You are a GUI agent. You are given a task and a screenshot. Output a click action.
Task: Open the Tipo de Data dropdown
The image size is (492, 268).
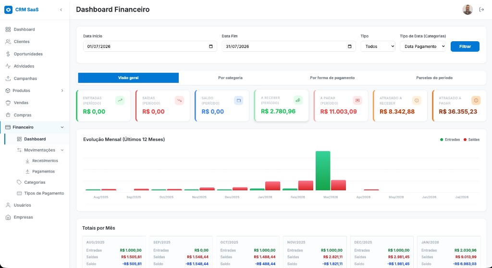point(423,47)
